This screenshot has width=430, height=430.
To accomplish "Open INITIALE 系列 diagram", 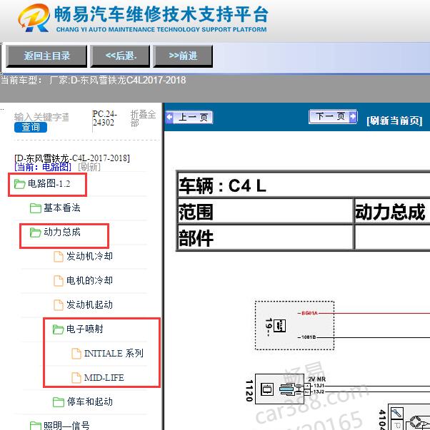I will point(114,353).
